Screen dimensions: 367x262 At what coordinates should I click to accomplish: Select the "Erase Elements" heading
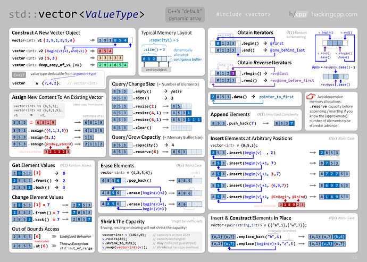(x=117, y=165)
